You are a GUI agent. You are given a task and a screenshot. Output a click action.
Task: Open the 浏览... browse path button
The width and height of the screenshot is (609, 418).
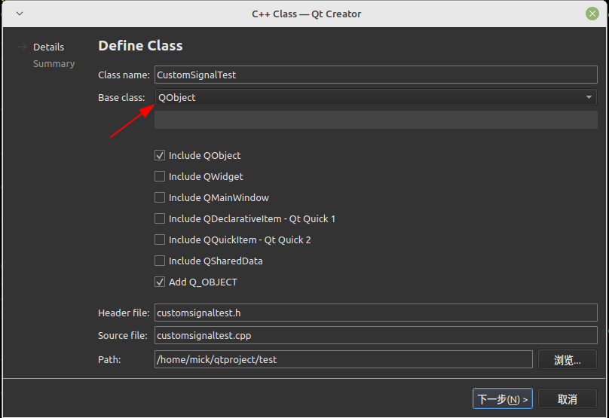point(567,360)
